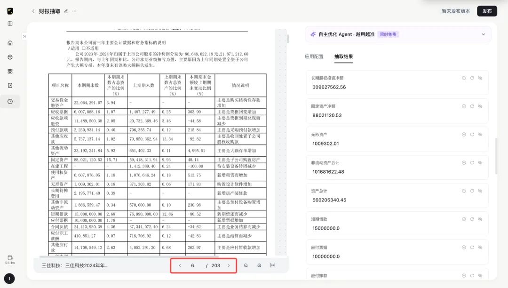Refresh the 应付票据 value
Screen dimensions: 508x288
(472, 247)
